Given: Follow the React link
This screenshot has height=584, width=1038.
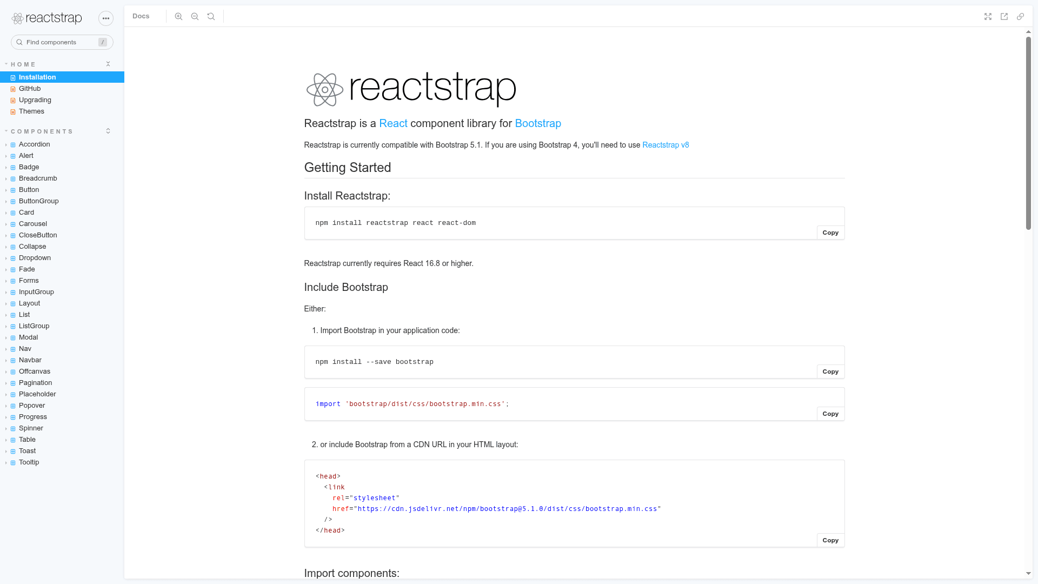Looking at the screenshot, I should [393, 123].
